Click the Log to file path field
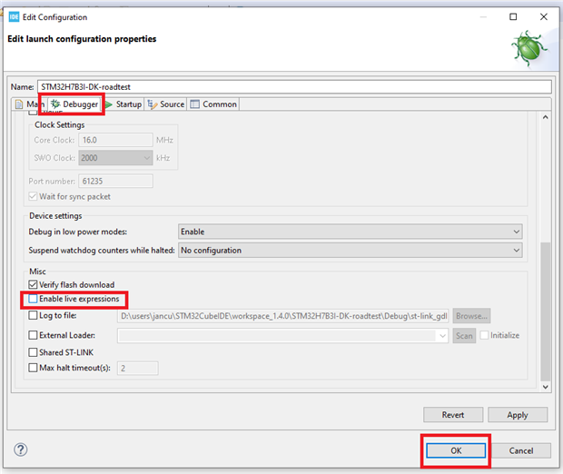 coord(282,316)
